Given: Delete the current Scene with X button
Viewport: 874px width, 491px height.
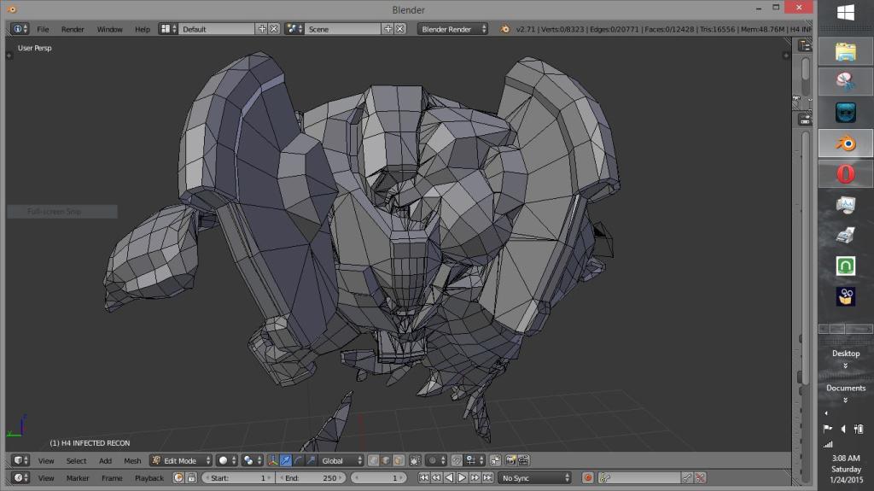Looking at the screenshot, I should point(400,29).
